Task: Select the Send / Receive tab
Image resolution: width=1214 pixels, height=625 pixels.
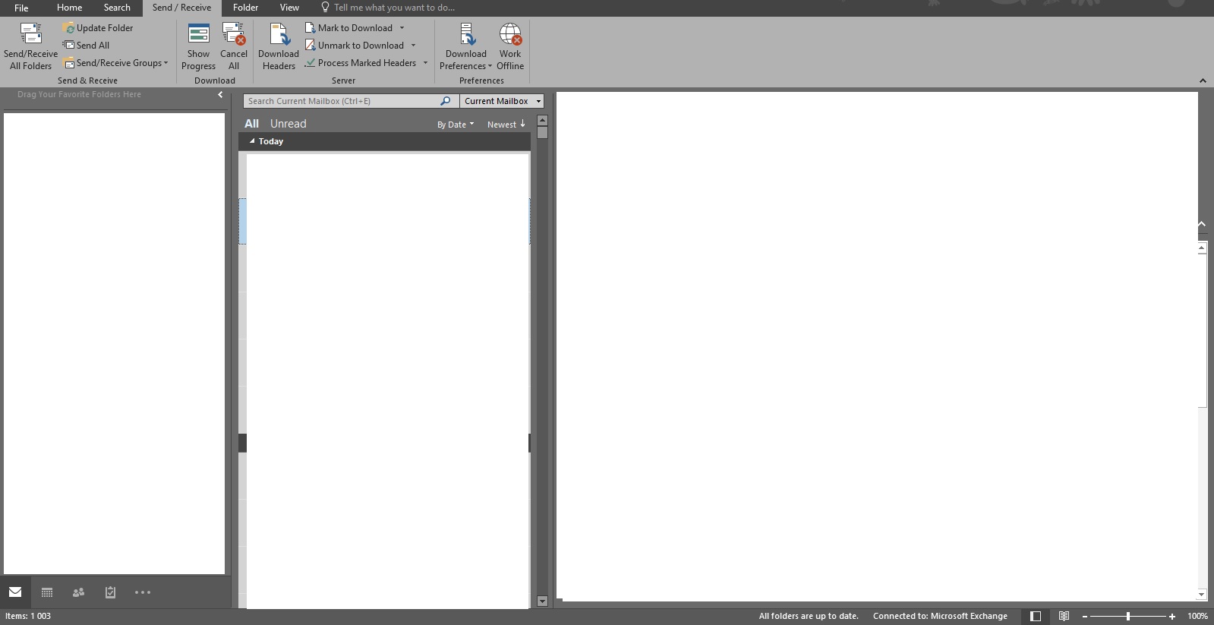Action: [x=181, y=8]
